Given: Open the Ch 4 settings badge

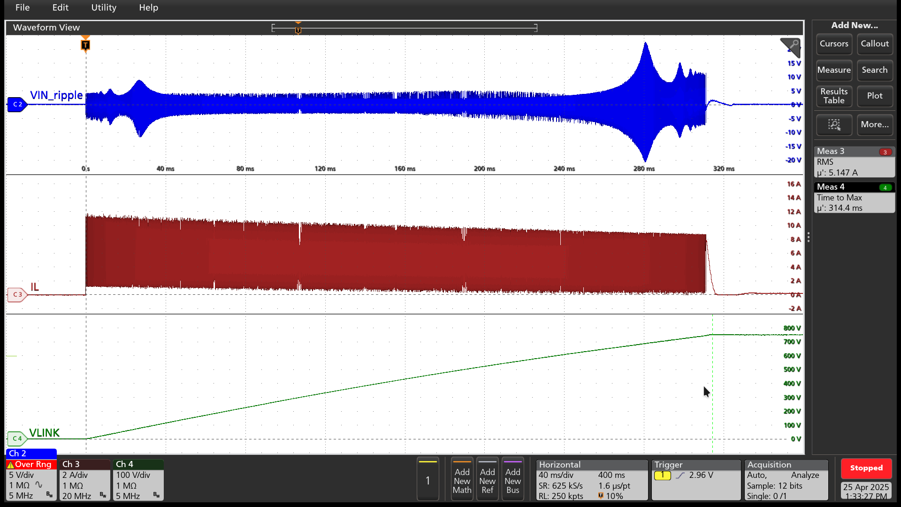Looking at the screenshot, I should (138, 480).
